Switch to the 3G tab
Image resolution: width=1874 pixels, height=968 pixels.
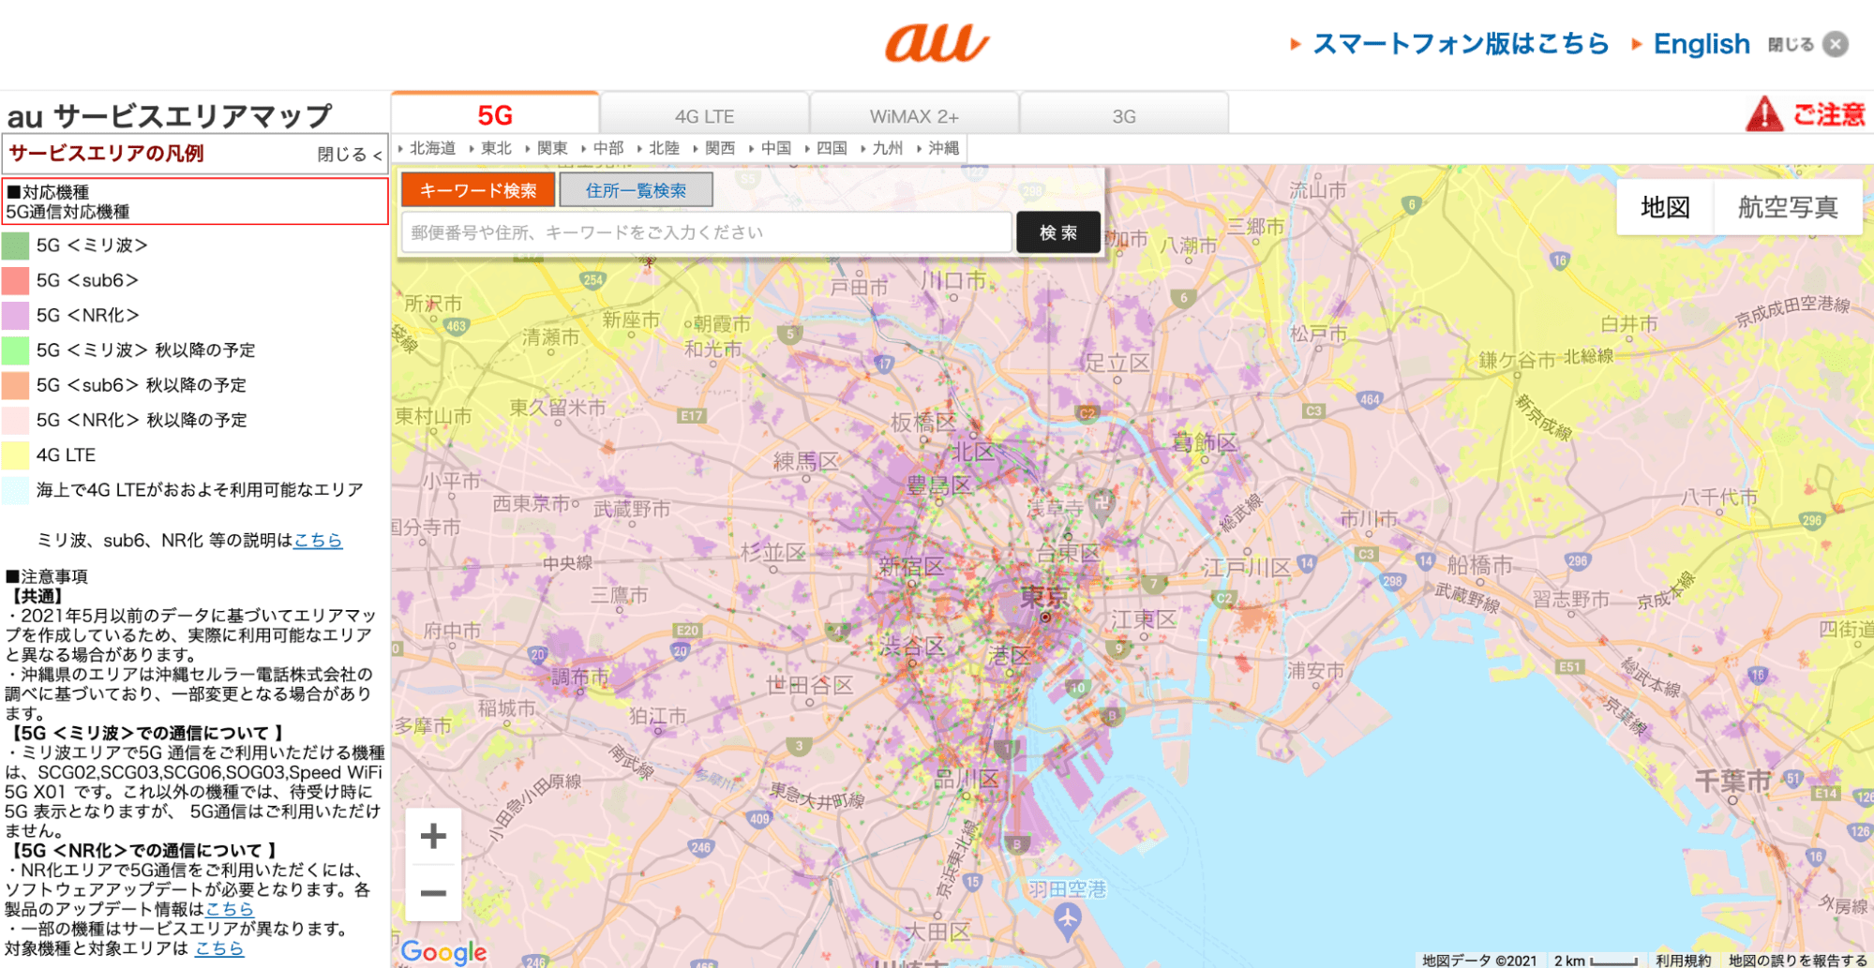(1124, 116)
